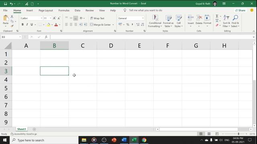Open Cell Styles dropdown
The height and width of the screenshot is (144, 257).
(x=178, y=21)
